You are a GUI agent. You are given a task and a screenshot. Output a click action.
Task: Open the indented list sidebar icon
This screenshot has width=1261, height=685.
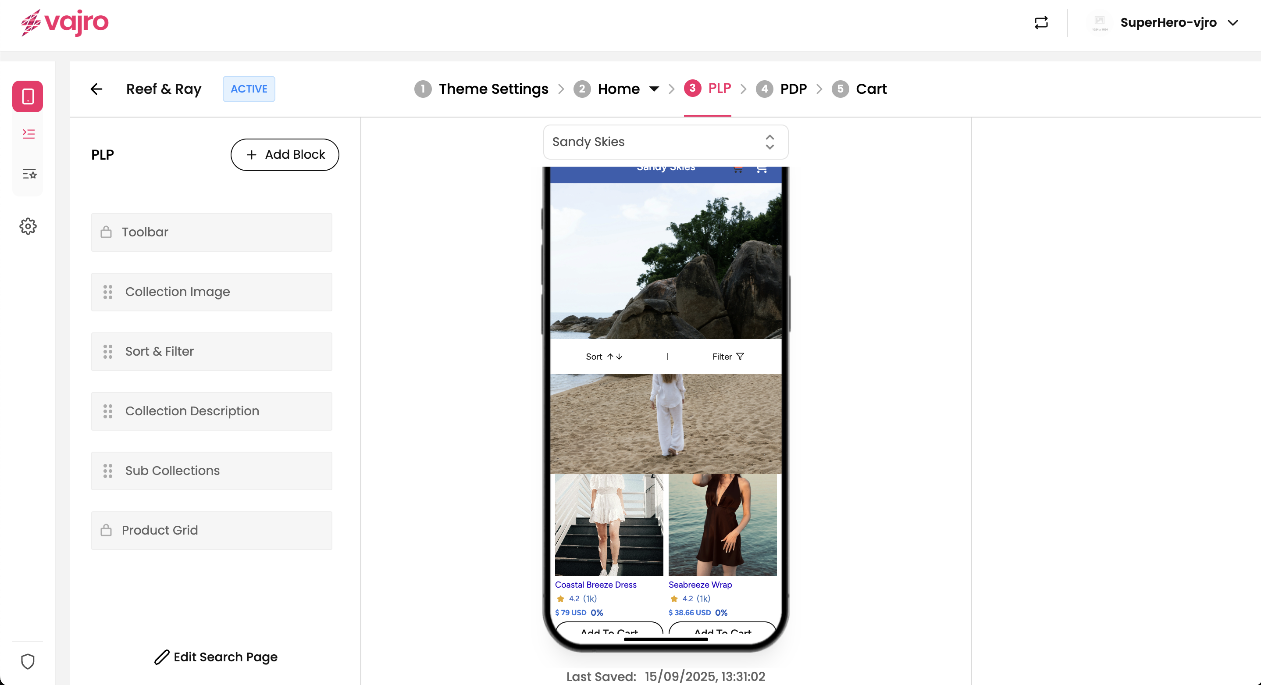click(28, 134)
